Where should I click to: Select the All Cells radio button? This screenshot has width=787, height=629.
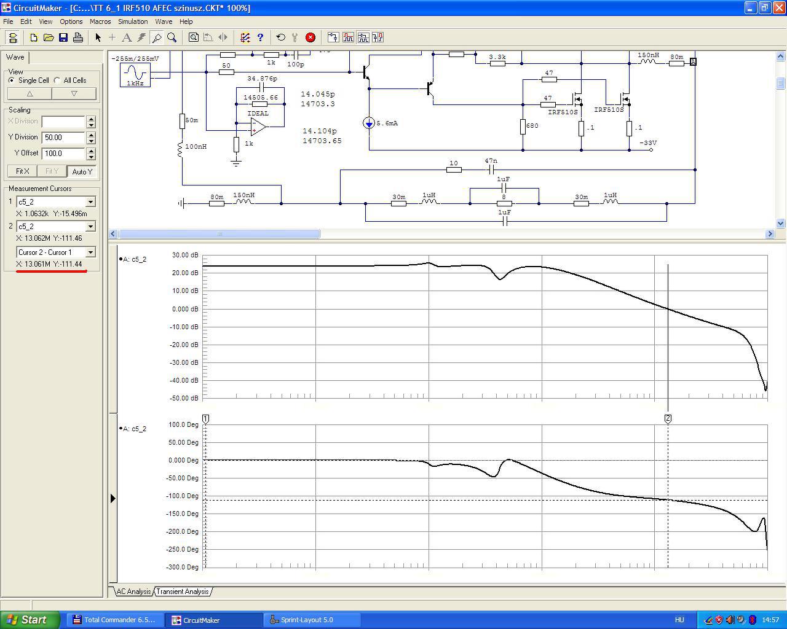pyautogui.click(x=57, y=80)
